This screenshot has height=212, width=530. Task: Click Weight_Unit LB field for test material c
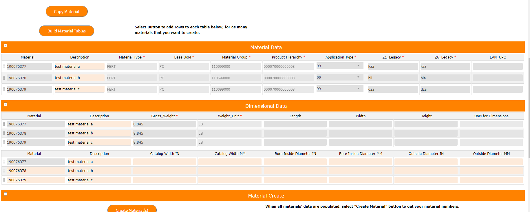(x=230, y=142)
